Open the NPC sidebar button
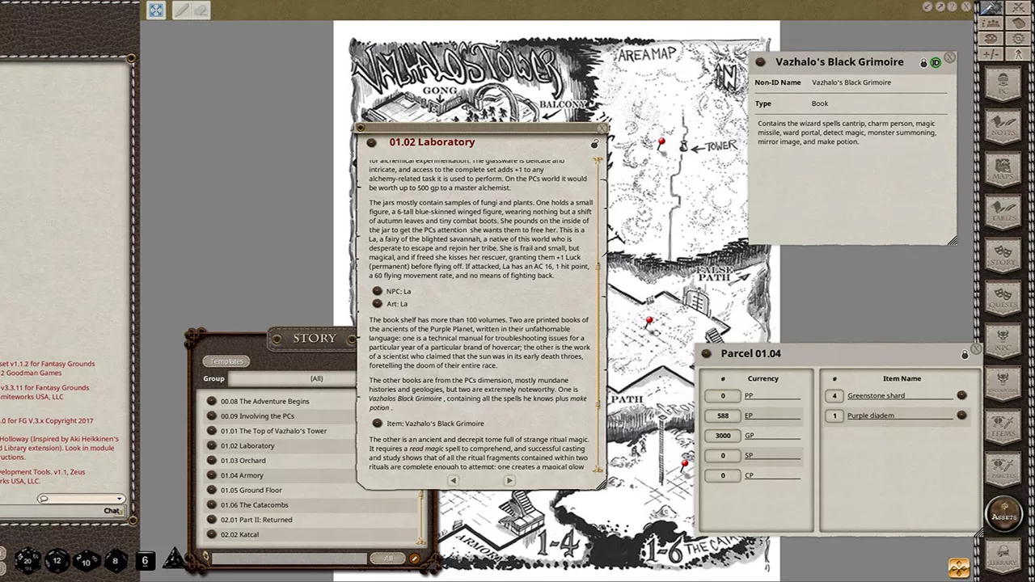This screenshot has height=582, width=1035. click(1003, 344)
